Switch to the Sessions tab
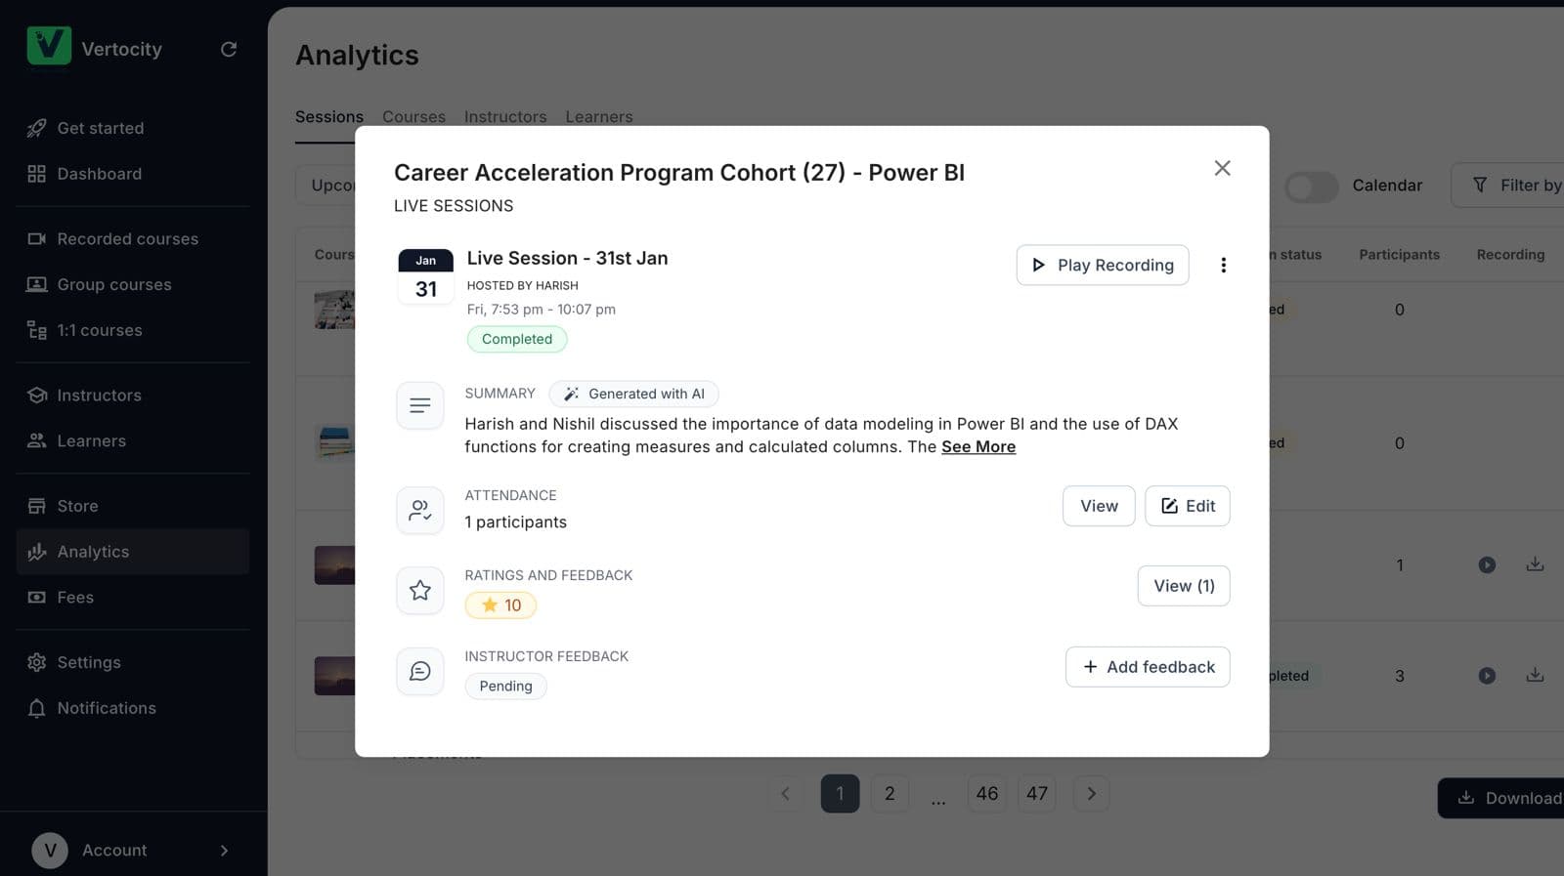The width and height of the screenshot is (1564, 876). tap(329, 116)
